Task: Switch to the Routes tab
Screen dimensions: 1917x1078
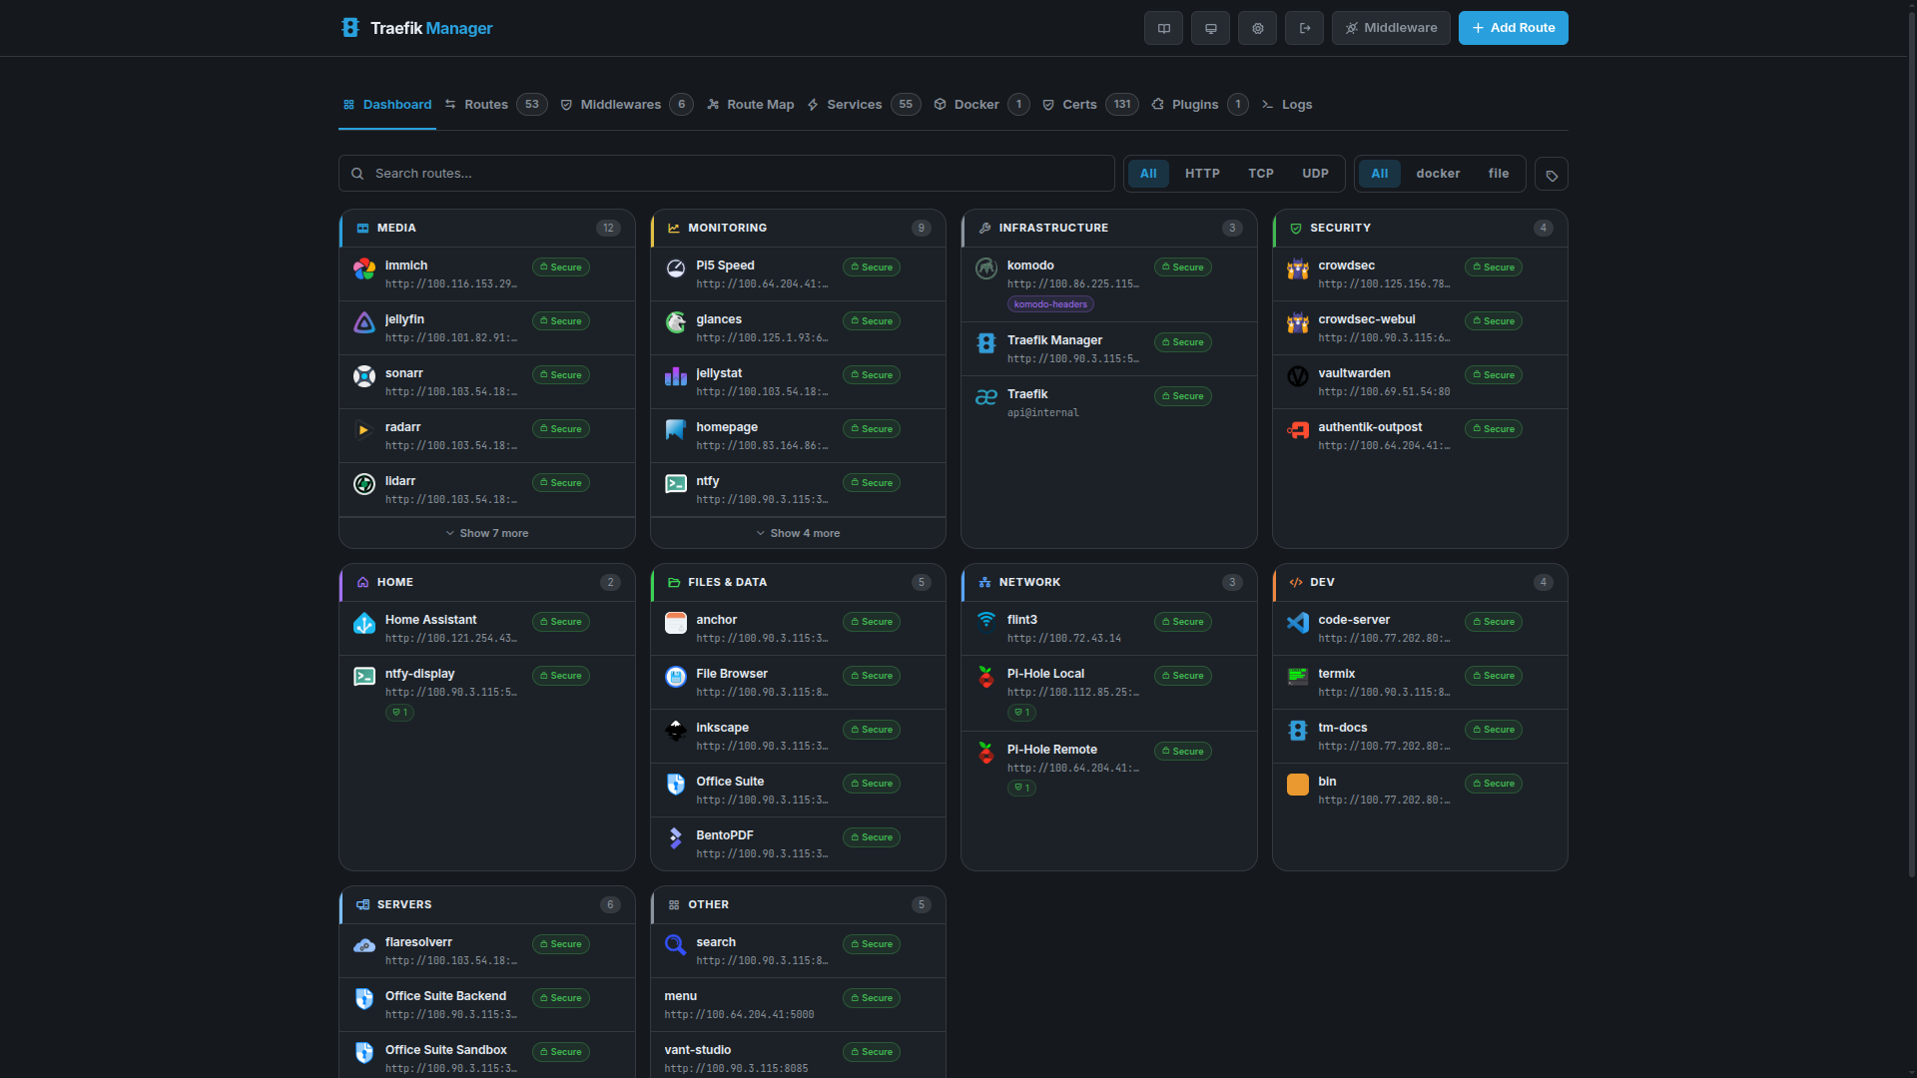Action: (486, 104)
